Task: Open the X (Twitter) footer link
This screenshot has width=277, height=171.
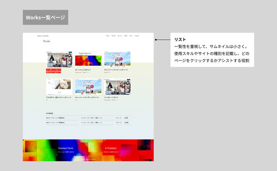Action: 111,148
